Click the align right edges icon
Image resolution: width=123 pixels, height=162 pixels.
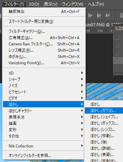coord(107,15)
